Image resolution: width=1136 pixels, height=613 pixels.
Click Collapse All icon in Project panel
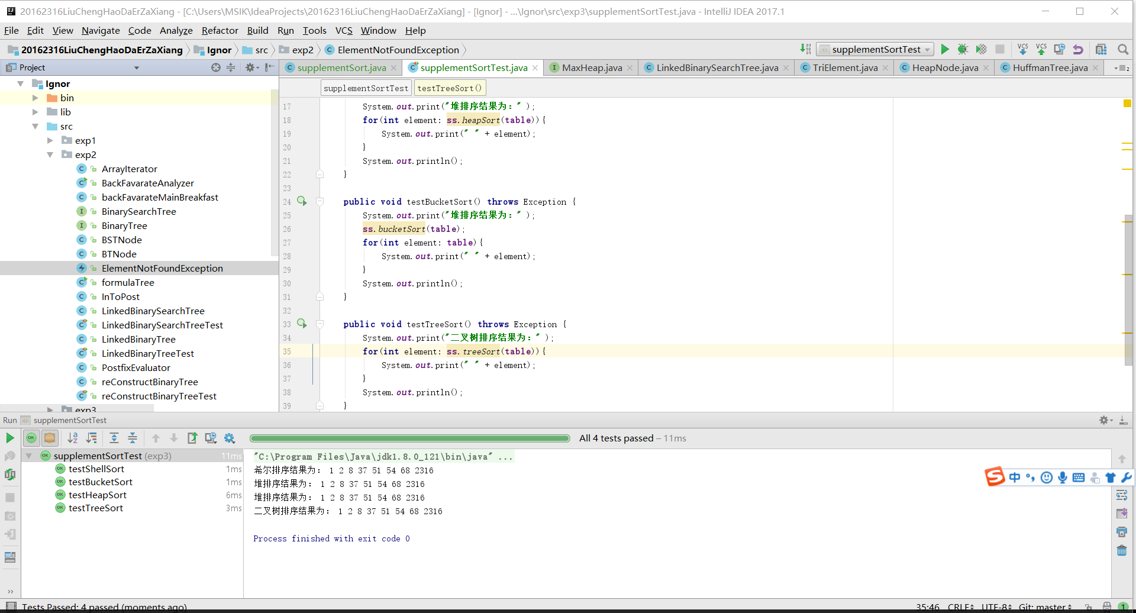(231, 67)
